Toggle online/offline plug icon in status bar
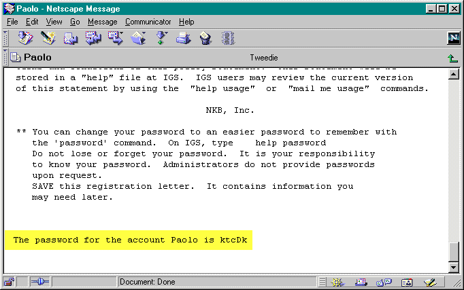This screenshot has height=290, width=464. pos(39,282)
